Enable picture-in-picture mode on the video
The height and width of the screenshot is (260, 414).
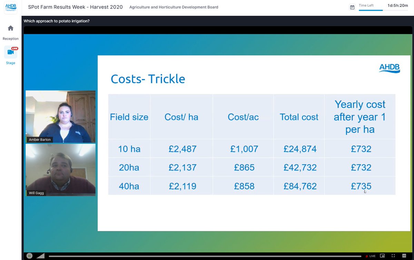[382, 256]
